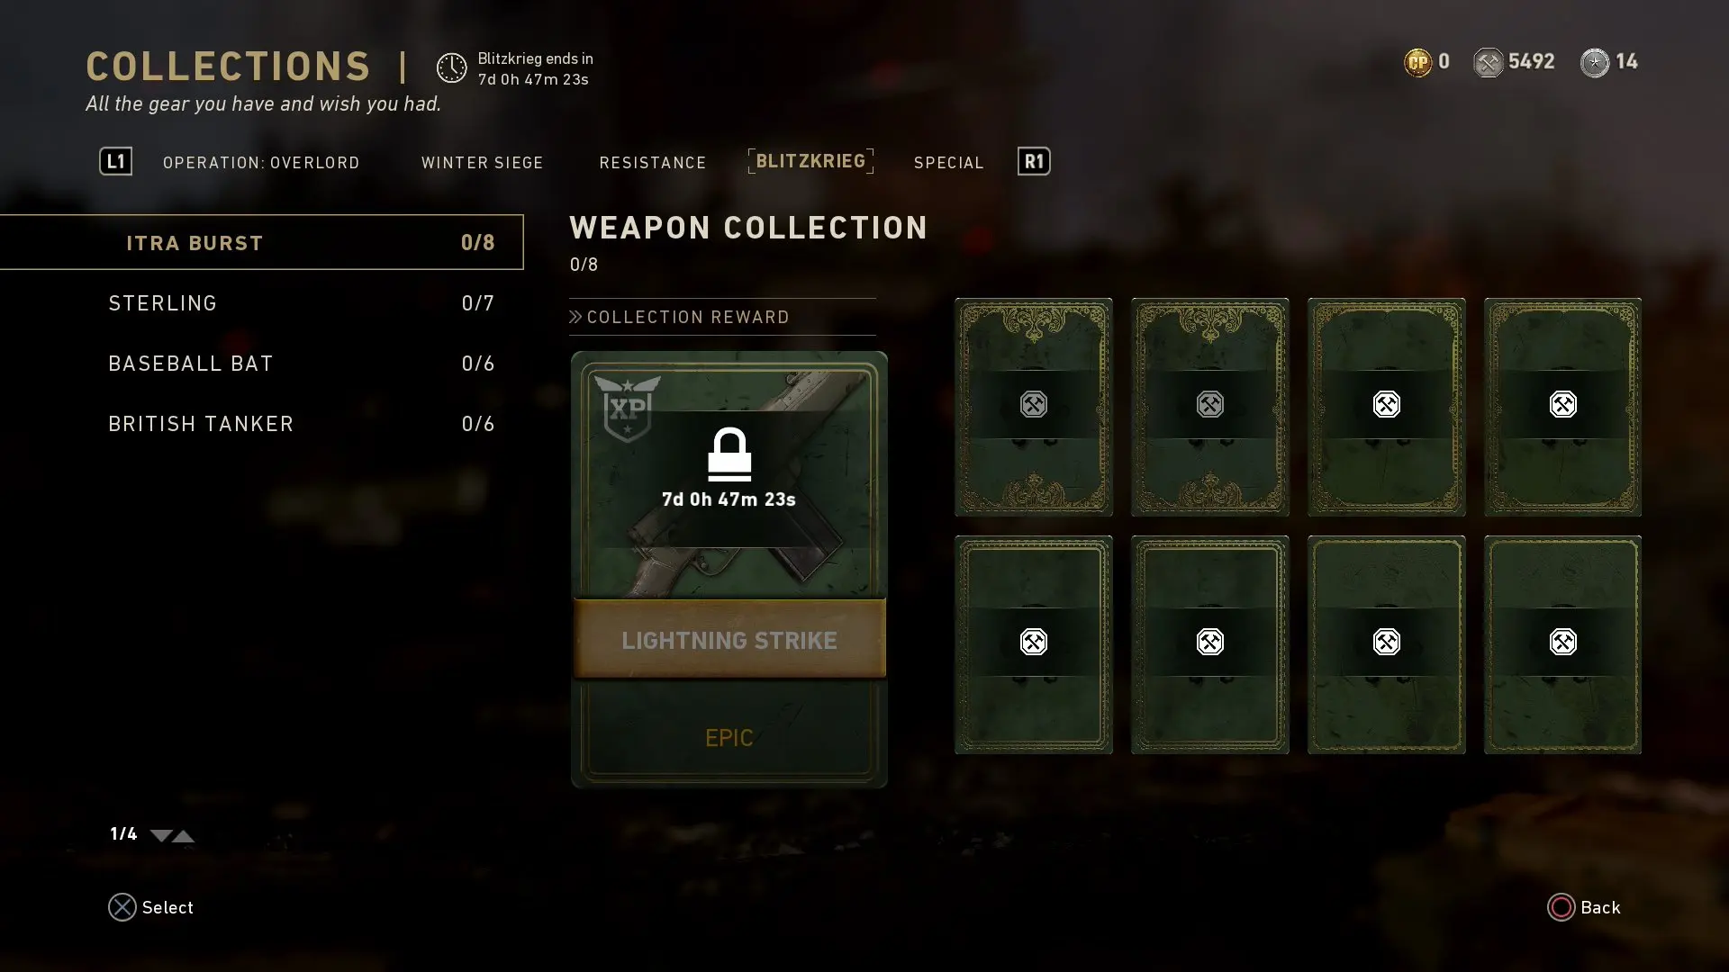Go to the Special tab
1729x972 pixels.
coord(949,163)
